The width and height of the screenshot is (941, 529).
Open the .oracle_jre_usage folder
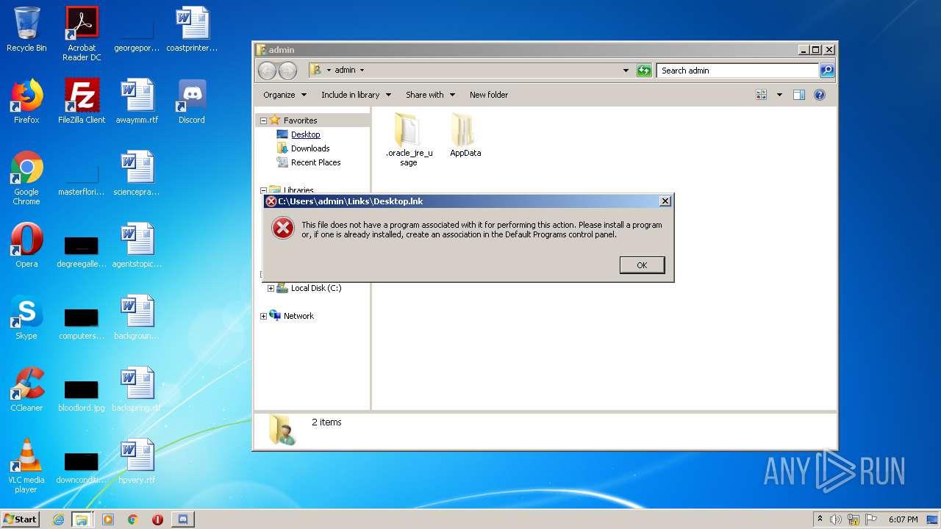tap(409, 140)
